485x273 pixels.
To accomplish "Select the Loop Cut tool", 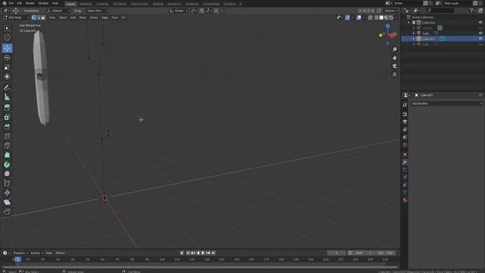I will coord(7,136).
